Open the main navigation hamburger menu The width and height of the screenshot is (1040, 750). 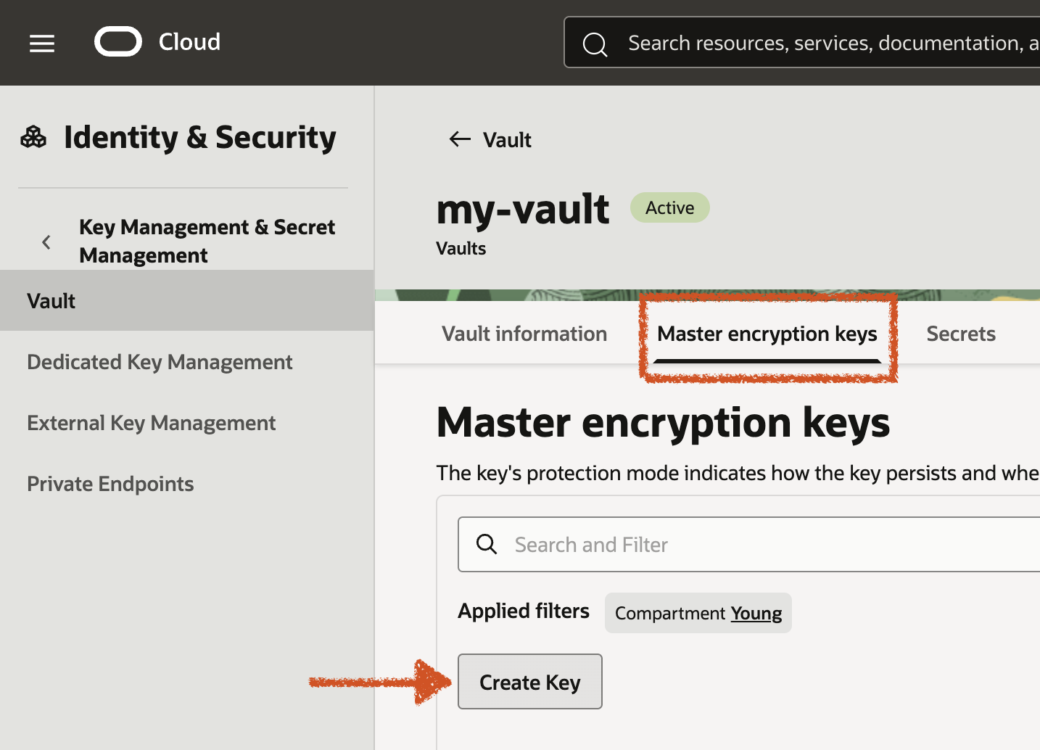41,43
